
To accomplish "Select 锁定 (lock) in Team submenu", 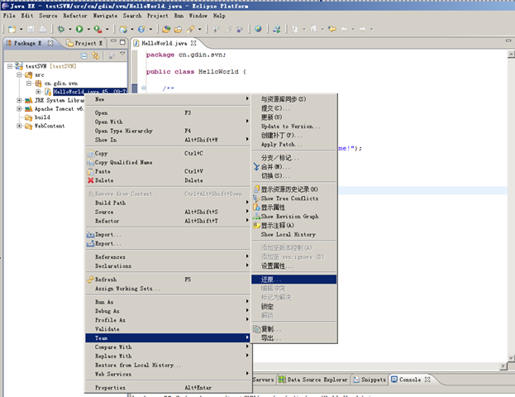I will 294,307.
